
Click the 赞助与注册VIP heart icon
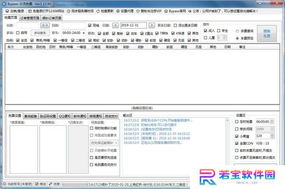(138, 11)
